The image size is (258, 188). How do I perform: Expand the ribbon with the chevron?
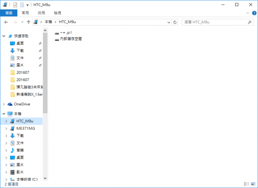click(248, 13)
